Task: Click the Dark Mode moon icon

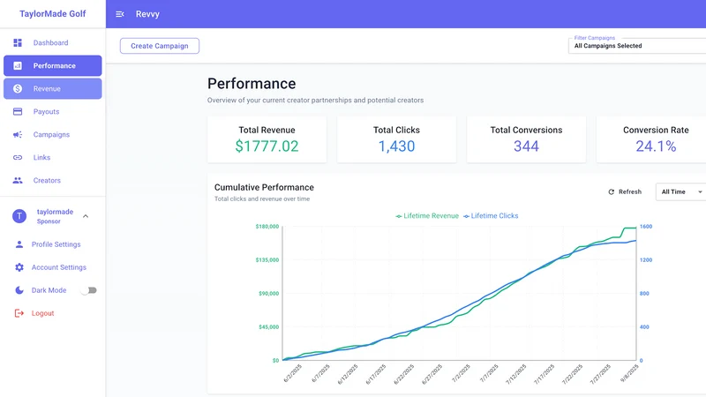Action: [x=19, y=290]
